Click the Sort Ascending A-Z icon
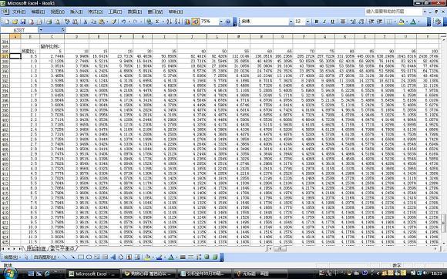 [x=169, y=22]
